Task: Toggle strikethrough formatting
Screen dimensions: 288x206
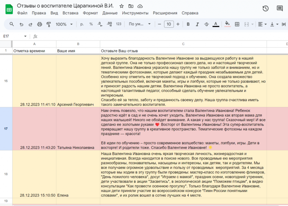Action: tap(206, 24)
